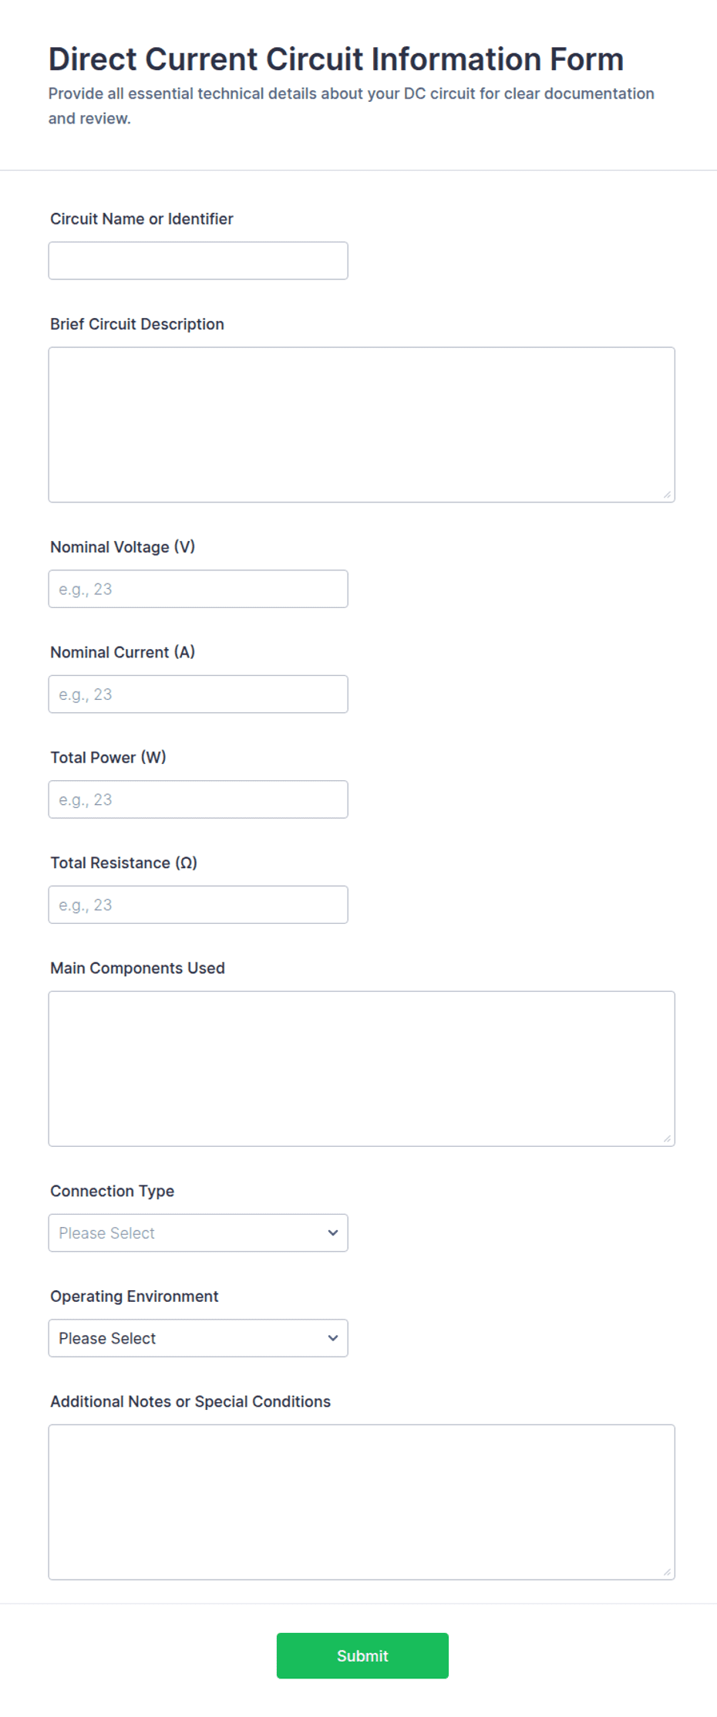This screenshot has height=1717, width=717.
Task: Click the Circuit Name or Identifier field
Action: pyautogui.click(x=198, y=261)
